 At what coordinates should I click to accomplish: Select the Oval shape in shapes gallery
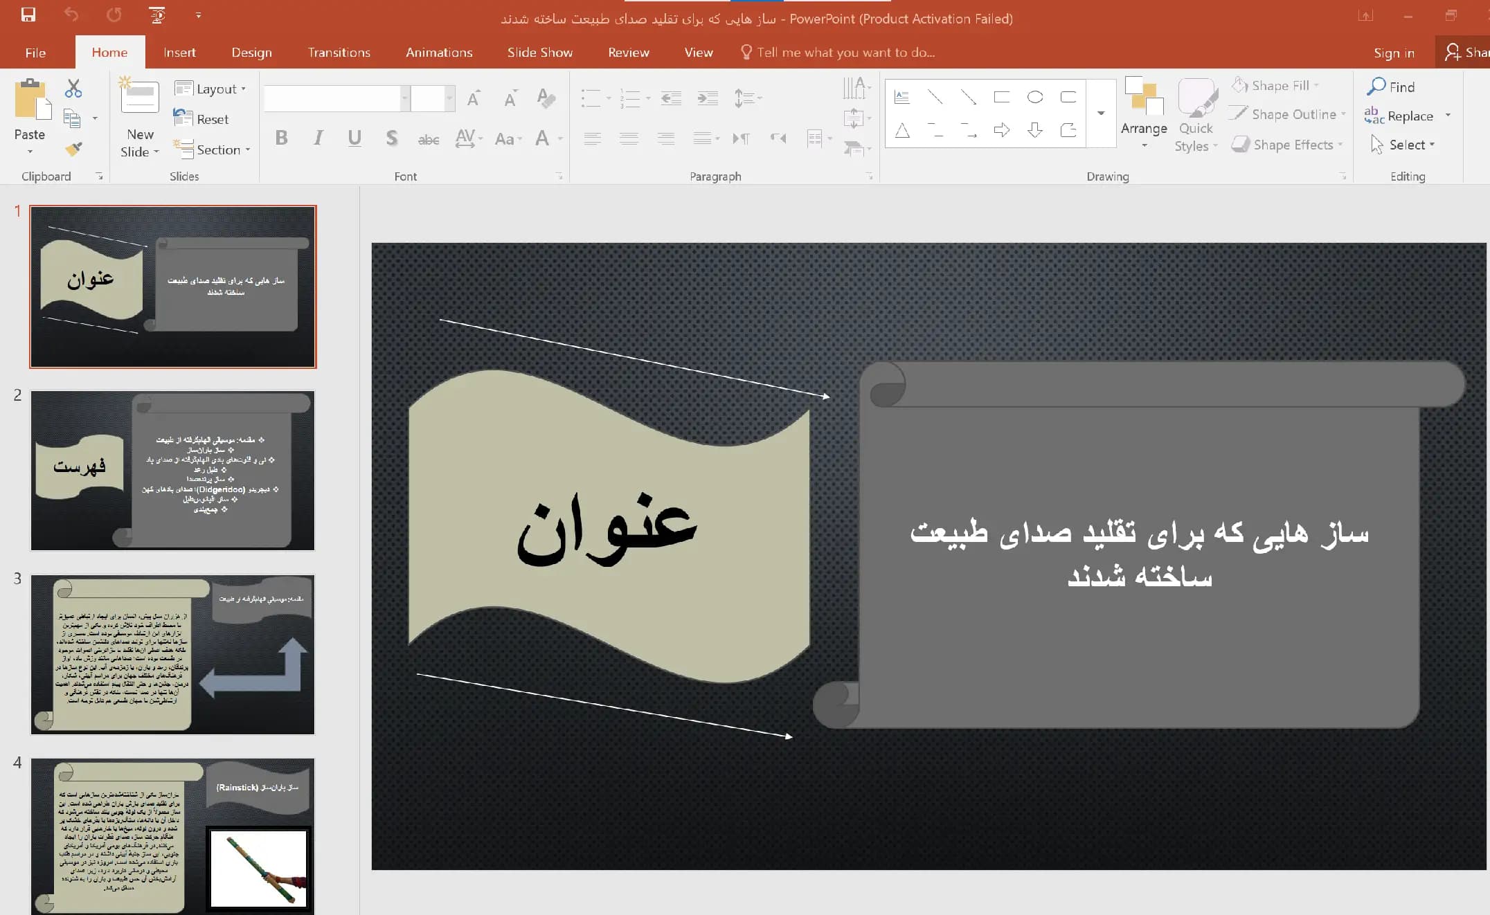click(1035, 97)
